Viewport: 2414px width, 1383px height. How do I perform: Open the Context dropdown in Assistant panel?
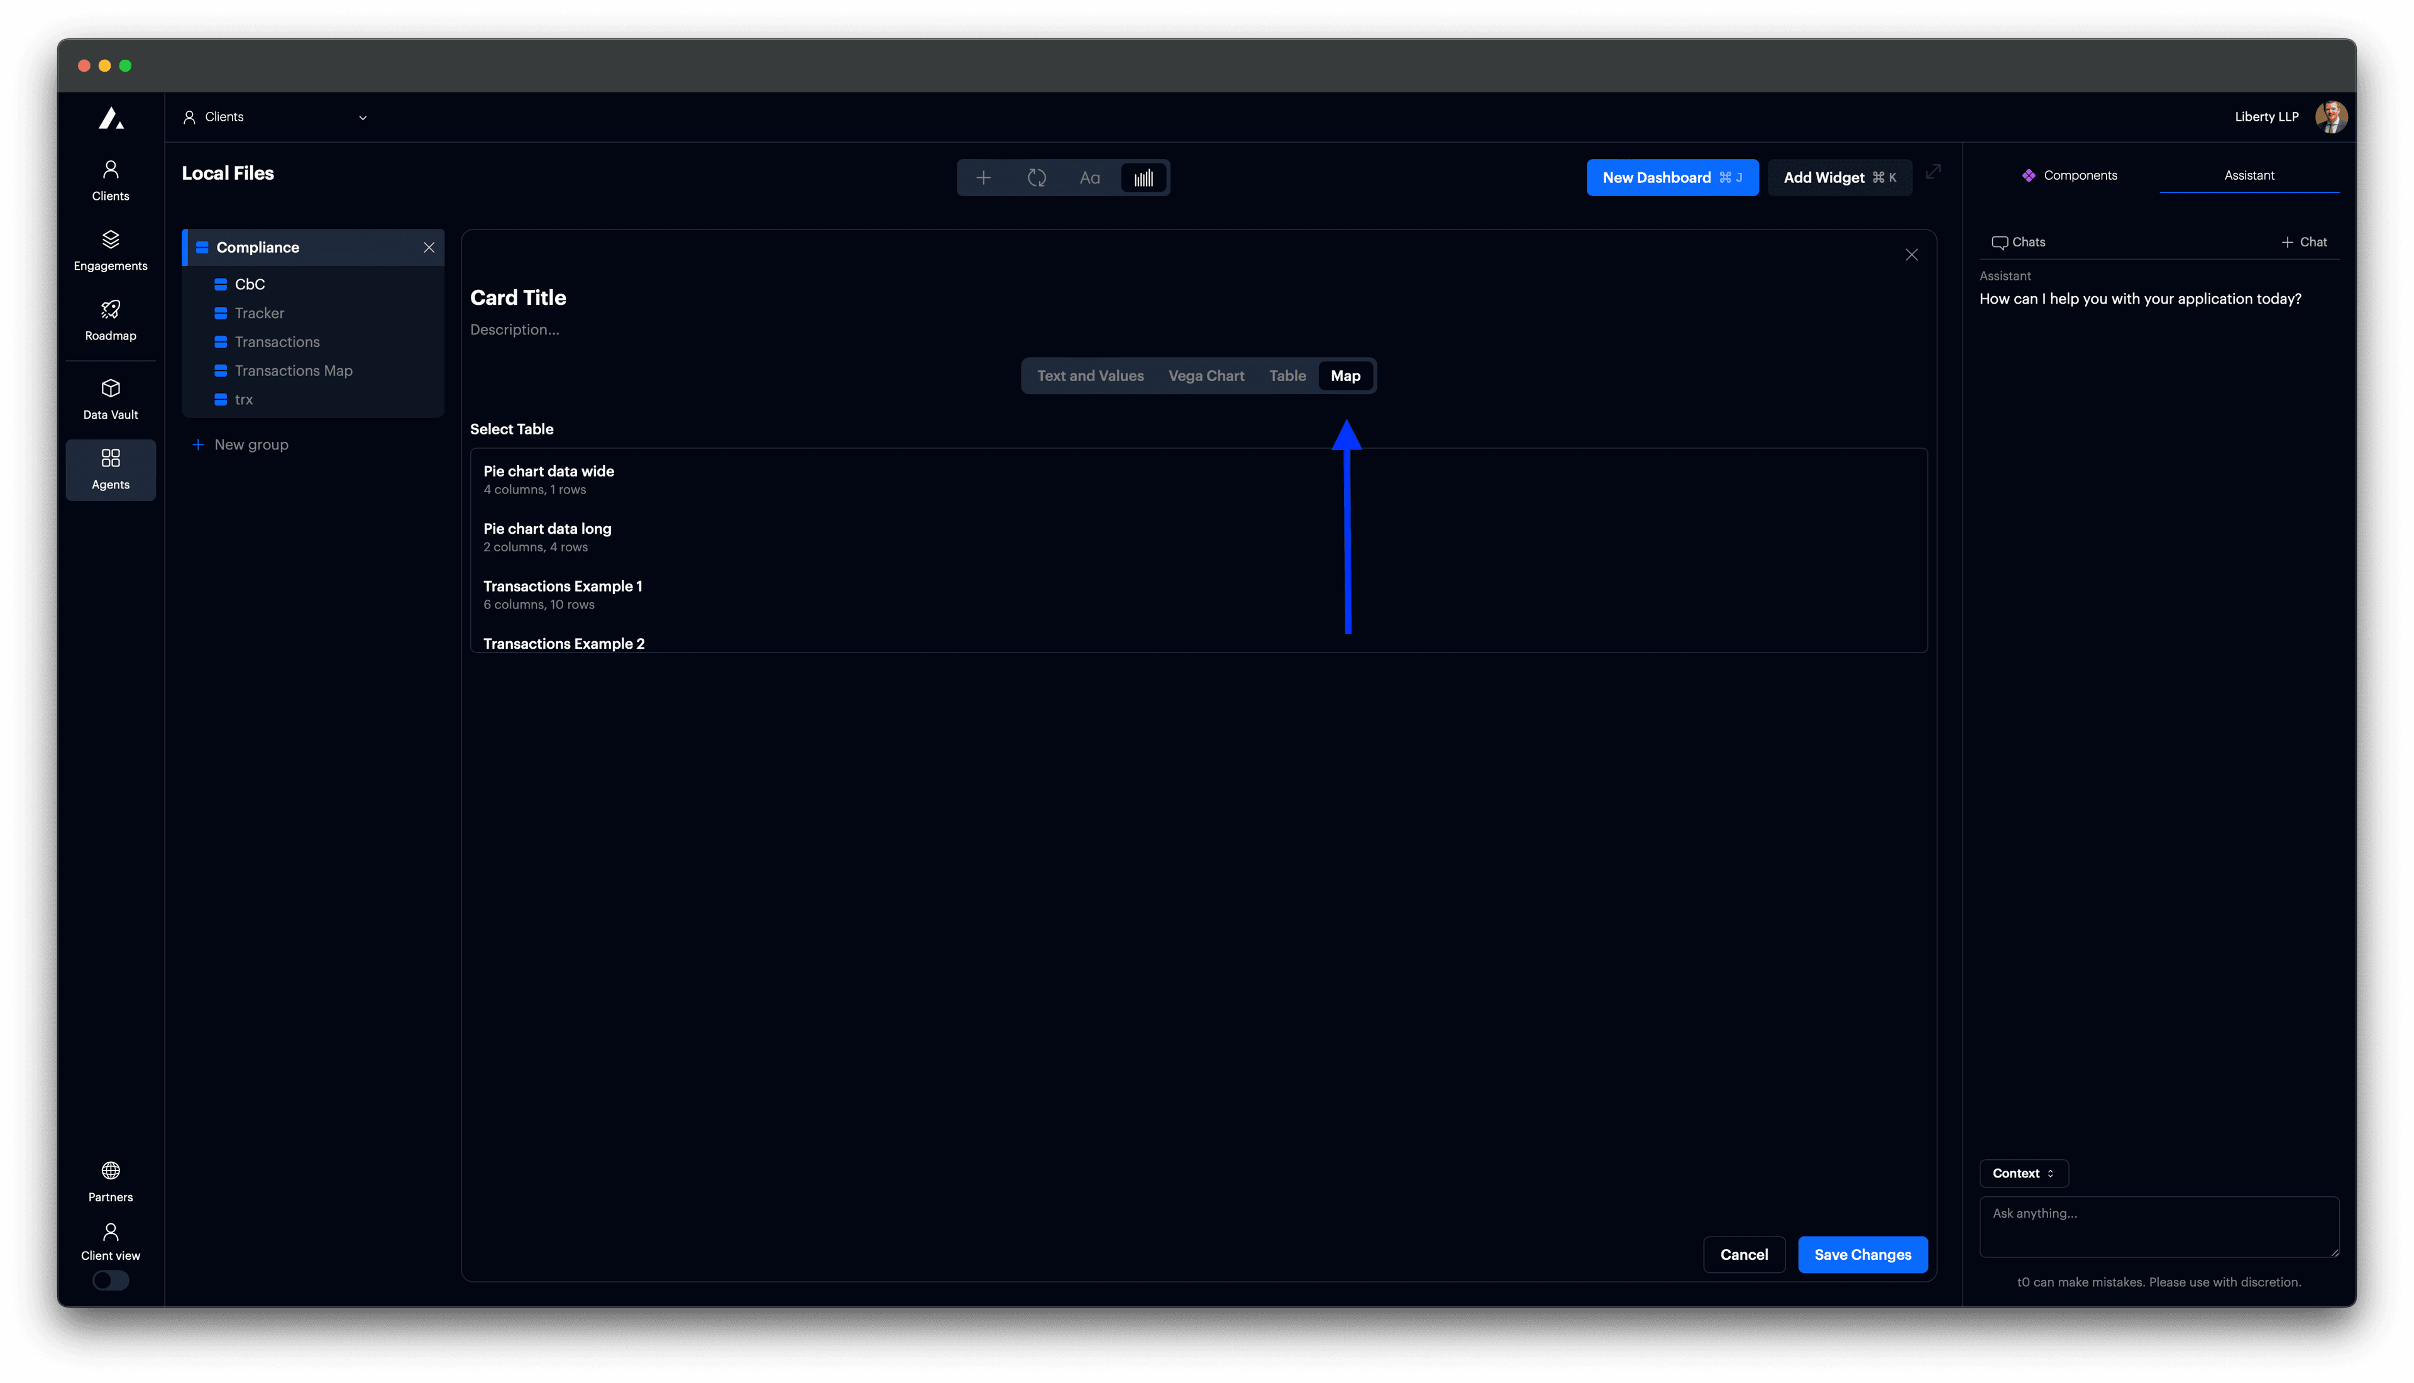pyautogui.click(x=2024, y=1173)
